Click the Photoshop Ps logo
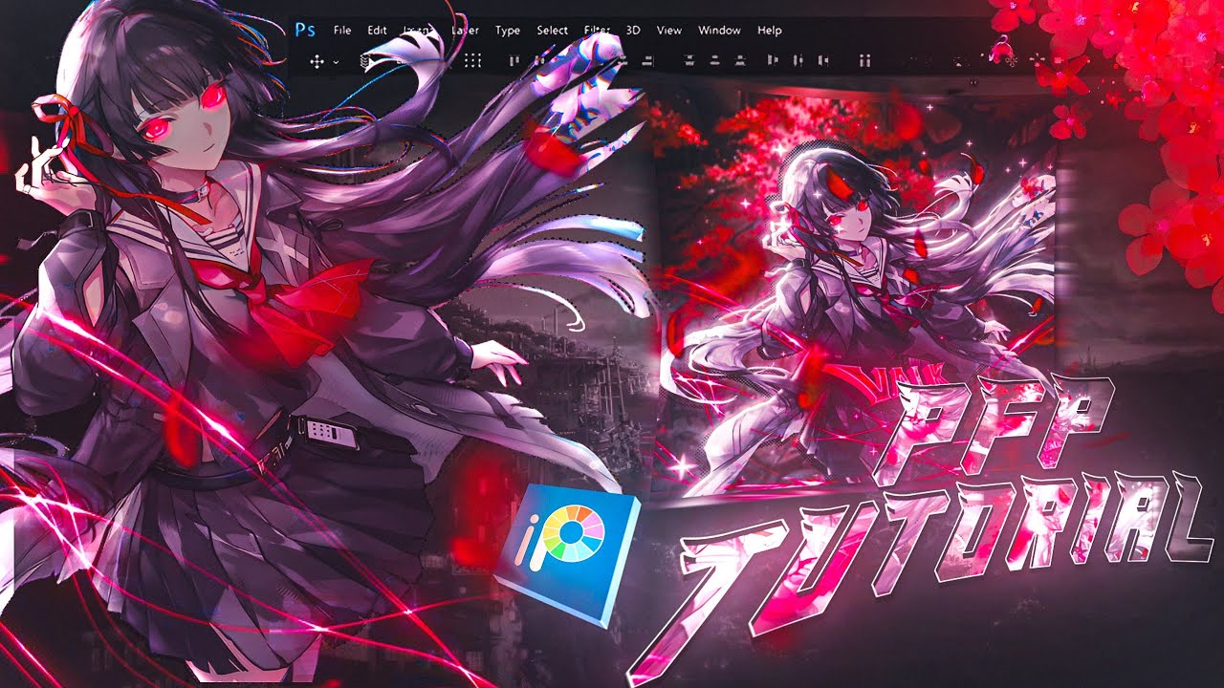The height and width of the screenshot is (688, 1224). point(305,30)
